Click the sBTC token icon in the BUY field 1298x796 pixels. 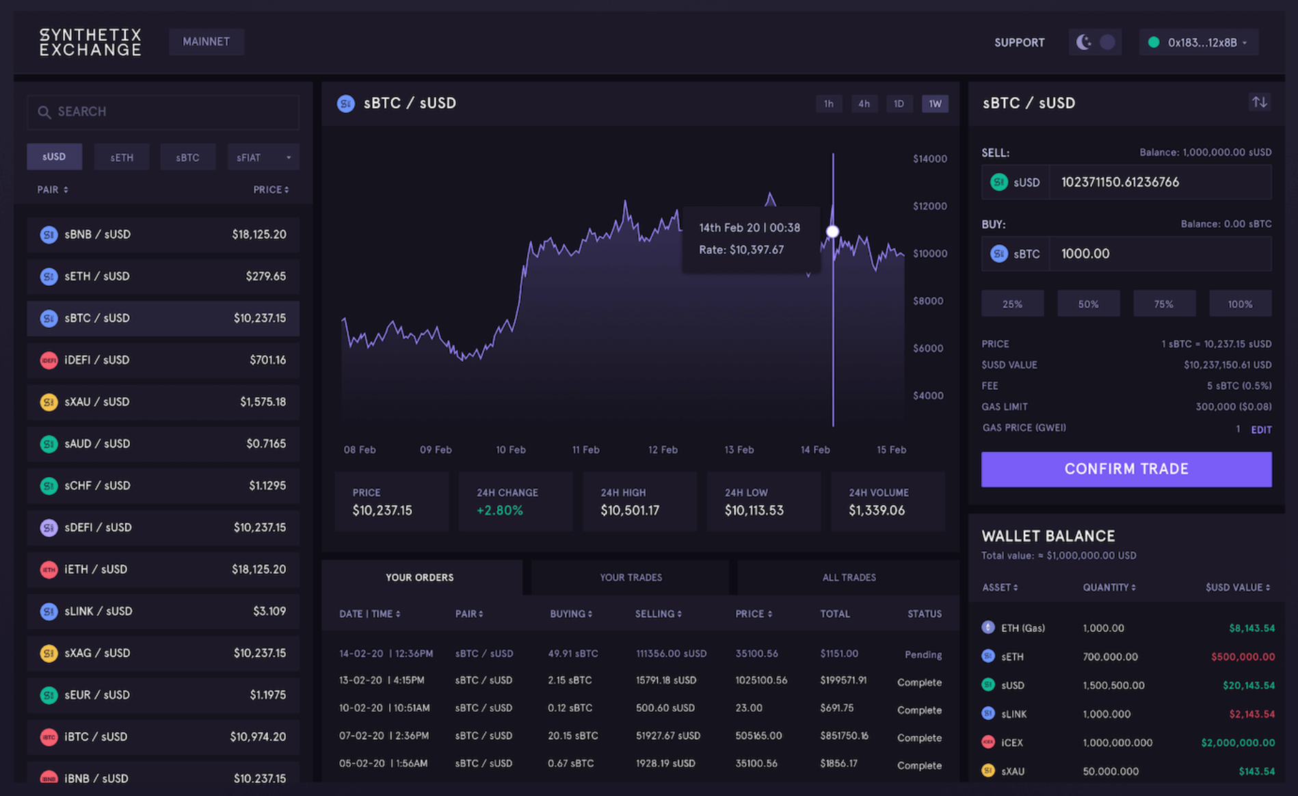999,253
